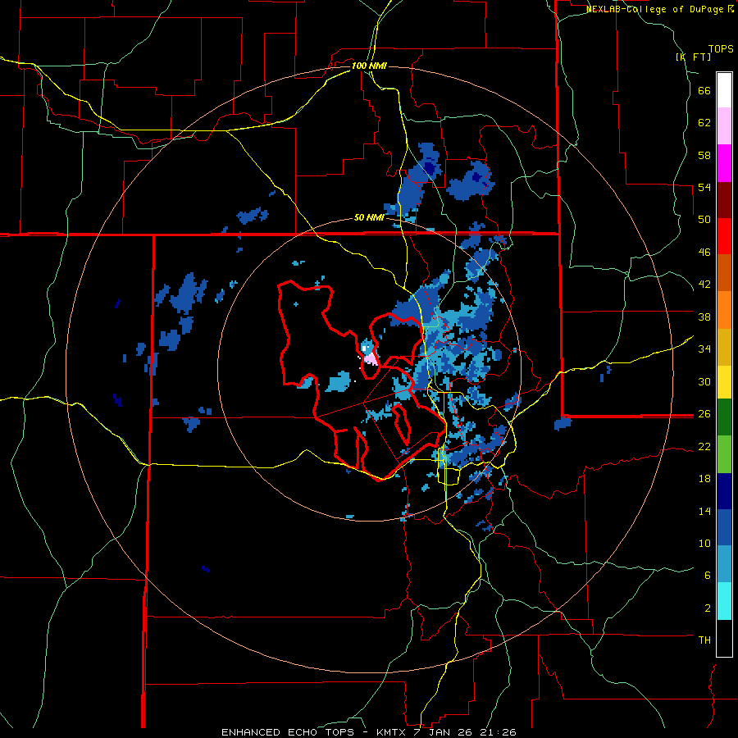Click the '10' legend label

click(704, 543)
